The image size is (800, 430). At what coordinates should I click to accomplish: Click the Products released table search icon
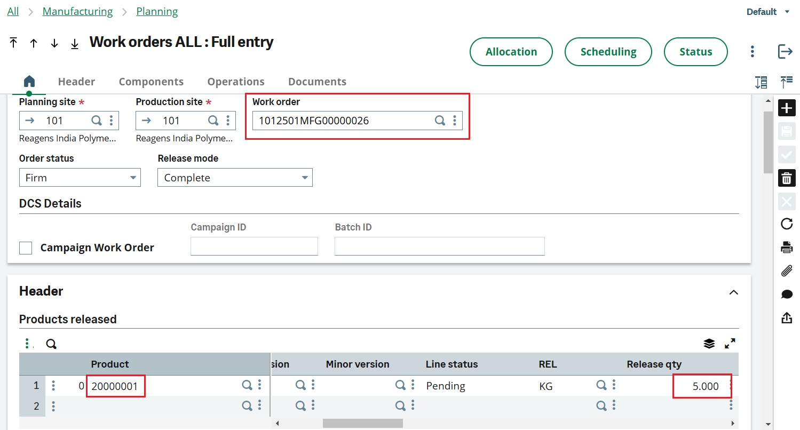coord(51,344)
